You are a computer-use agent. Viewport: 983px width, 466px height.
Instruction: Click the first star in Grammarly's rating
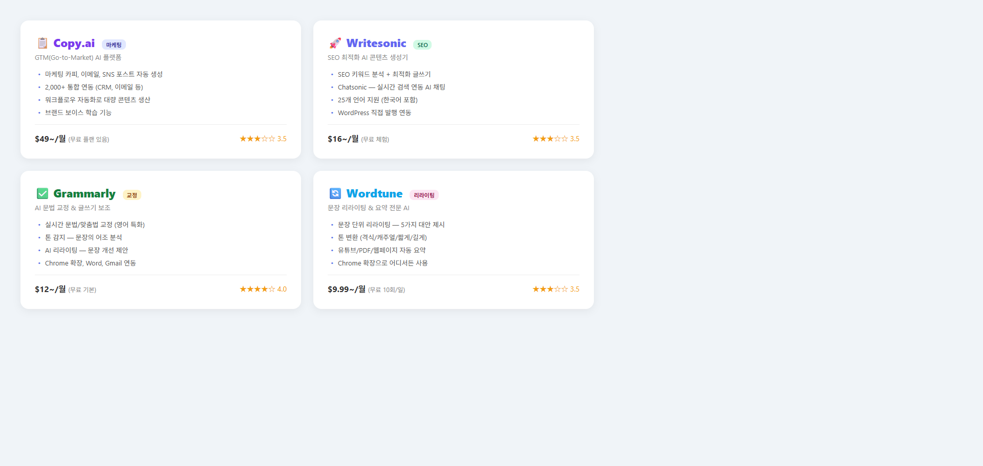(243, 289)
